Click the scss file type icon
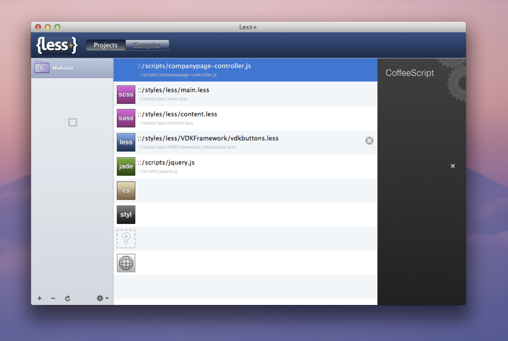The image size is (508, 341). coord(126,94)
